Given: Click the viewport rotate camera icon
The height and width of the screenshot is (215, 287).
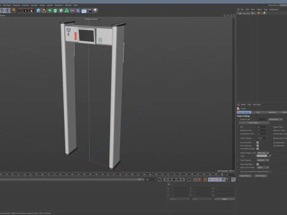Looking at the screenshot, I should [x=231, y=16].
